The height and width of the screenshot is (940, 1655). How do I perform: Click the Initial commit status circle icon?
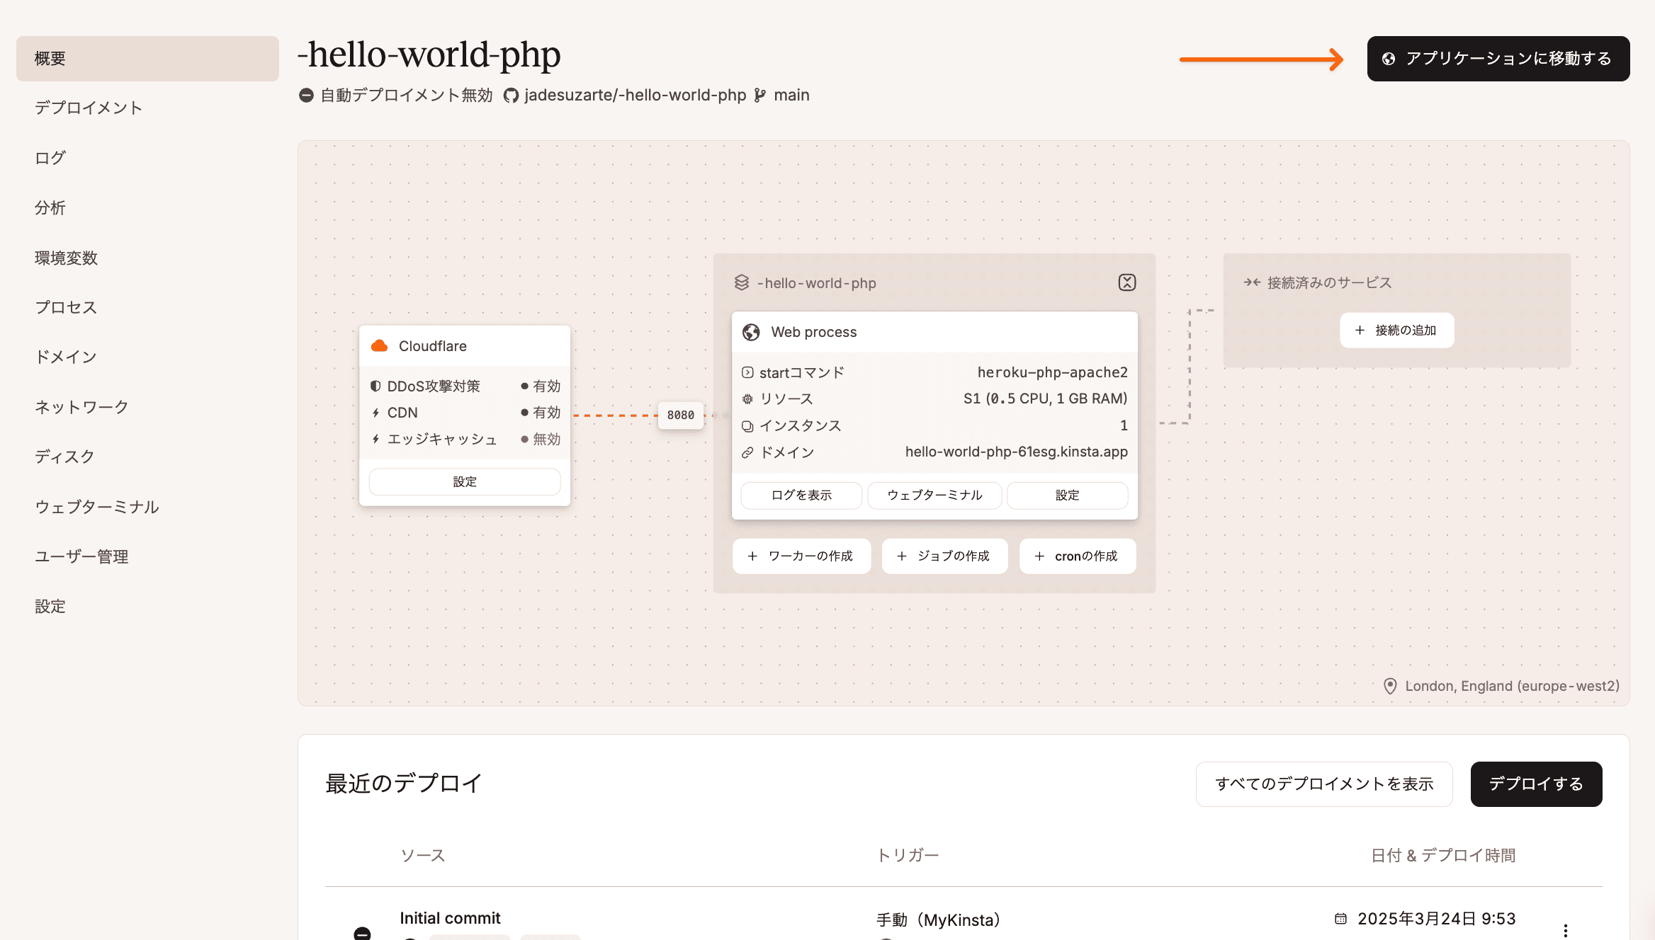tap(362, 934)
